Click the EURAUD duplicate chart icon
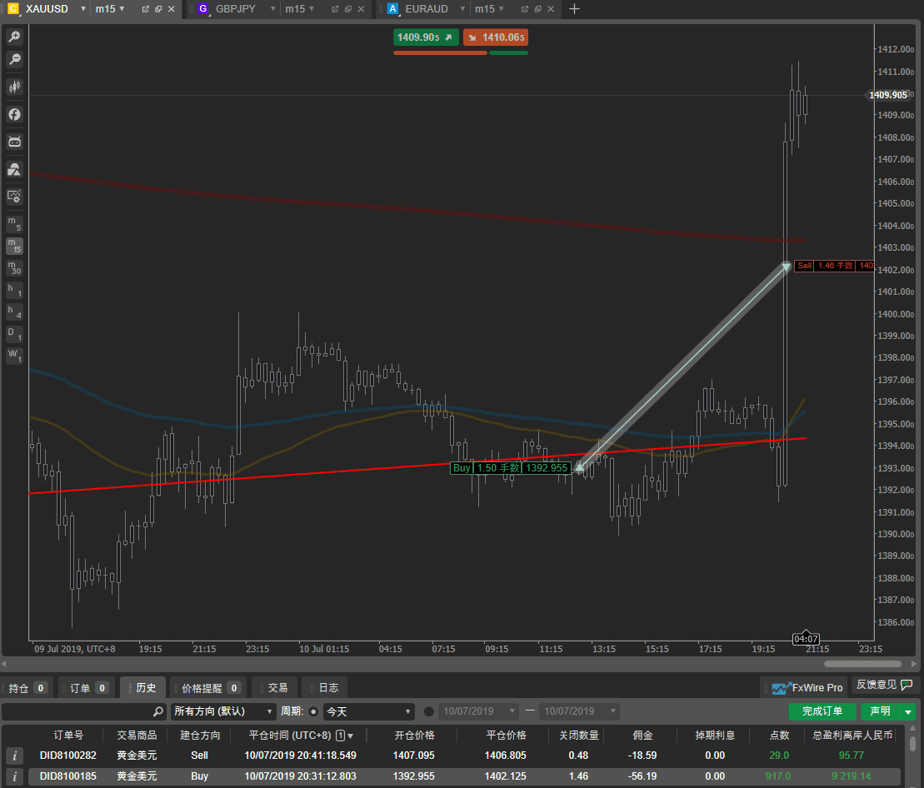The image size is (924, 788). coord(538,9)
